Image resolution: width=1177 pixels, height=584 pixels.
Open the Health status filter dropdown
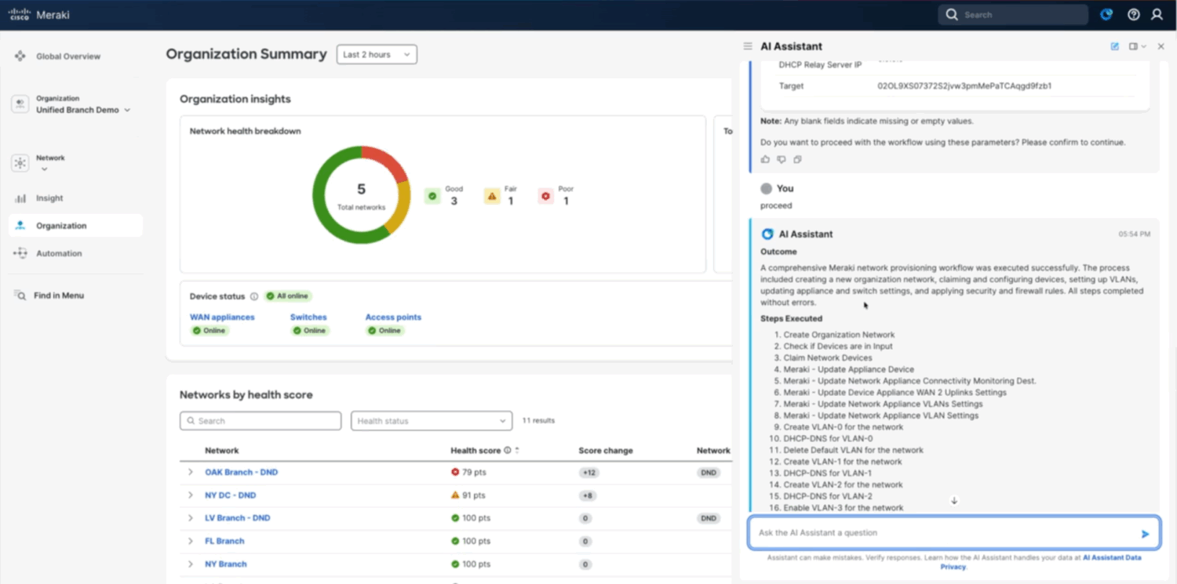point(431,420)
